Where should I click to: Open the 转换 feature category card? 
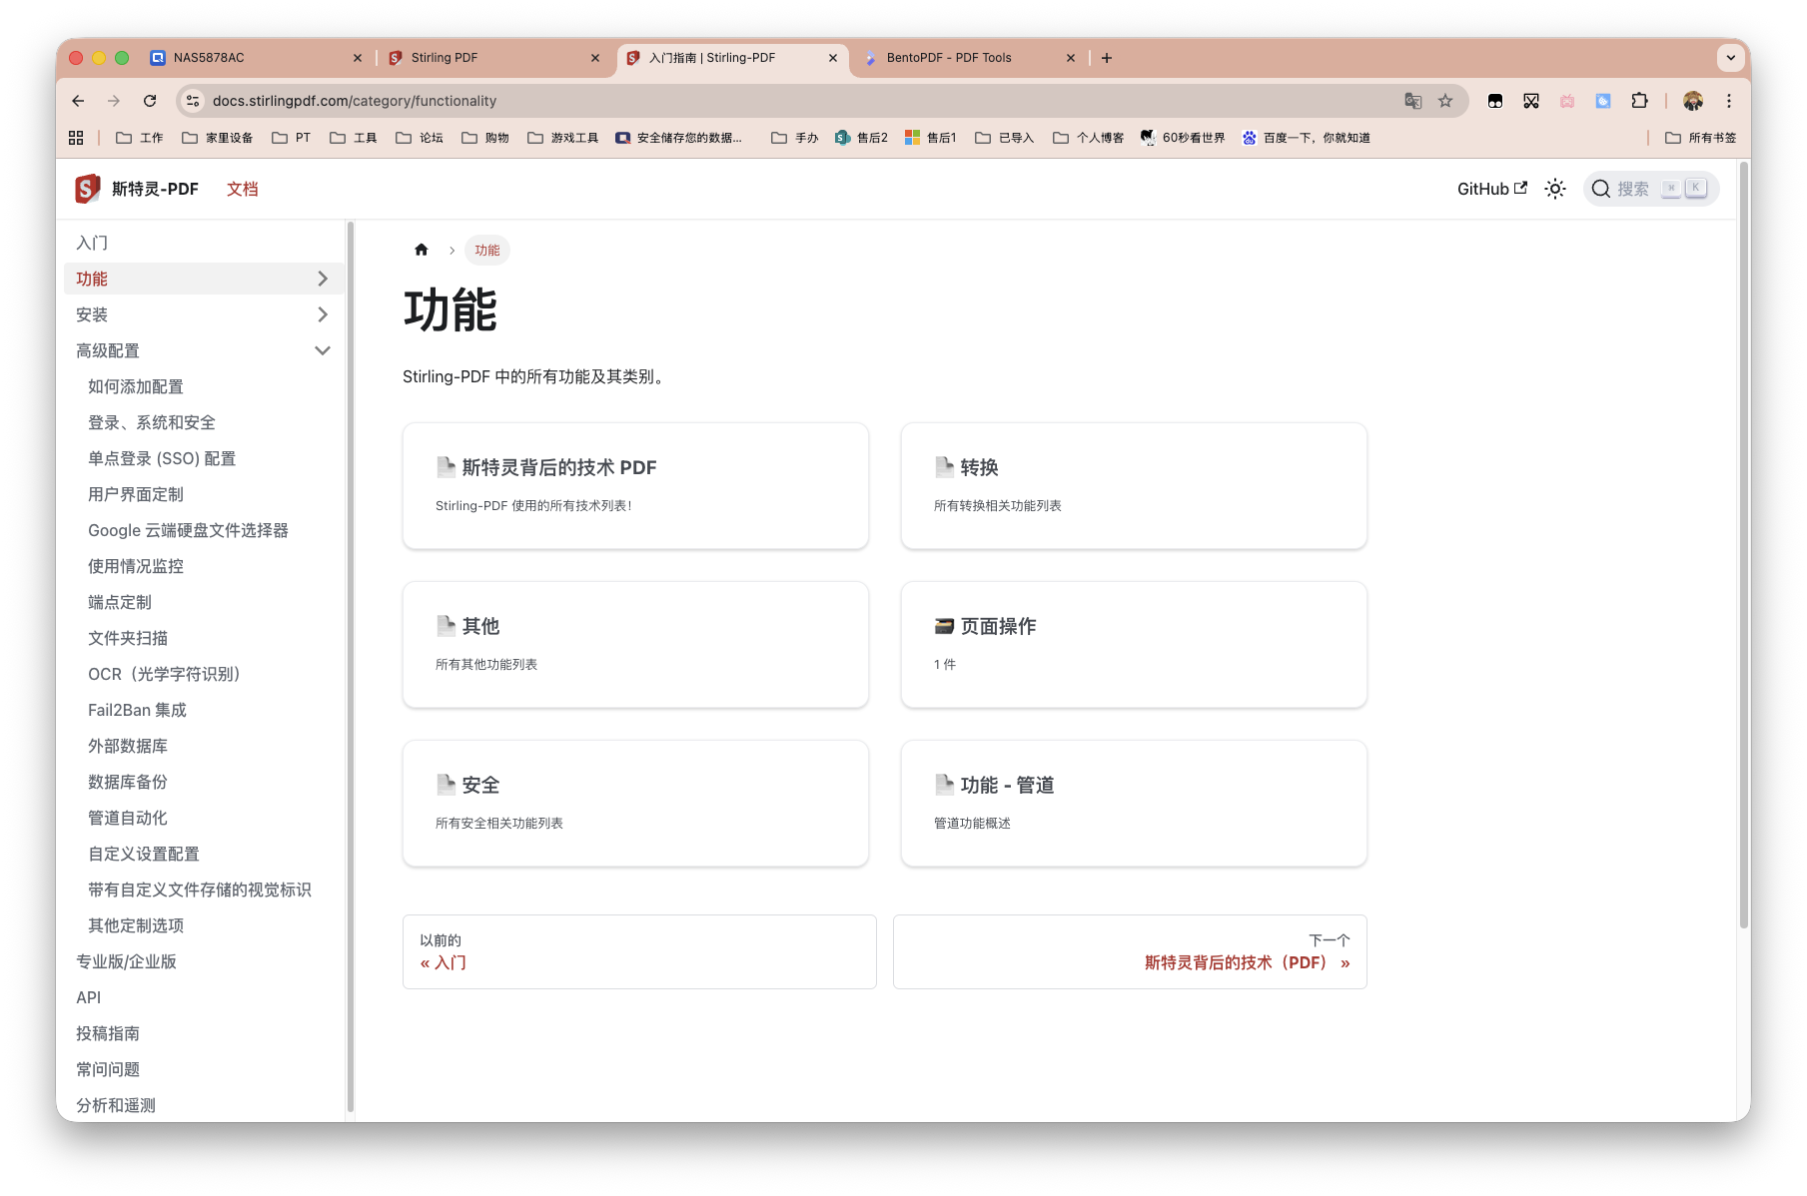coord(1133,485)
